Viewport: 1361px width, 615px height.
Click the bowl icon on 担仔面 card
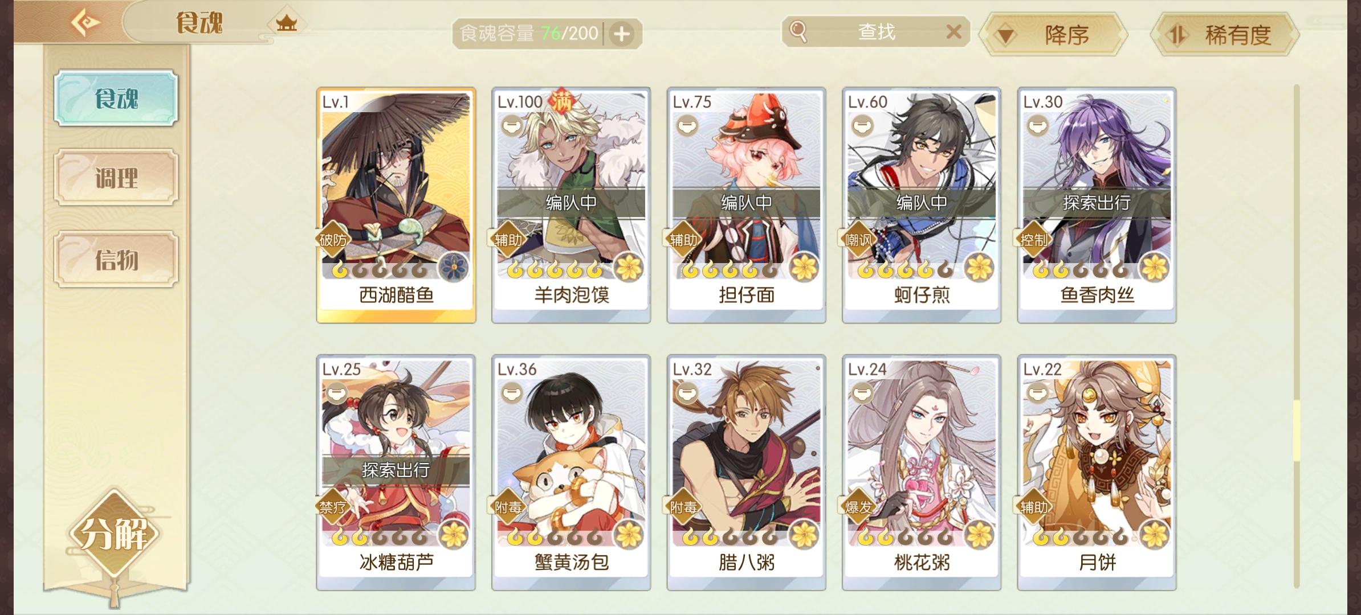[x=687, y=125]
